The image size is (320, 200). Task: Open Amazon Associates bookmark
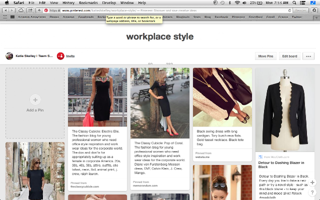coord(32,17)
